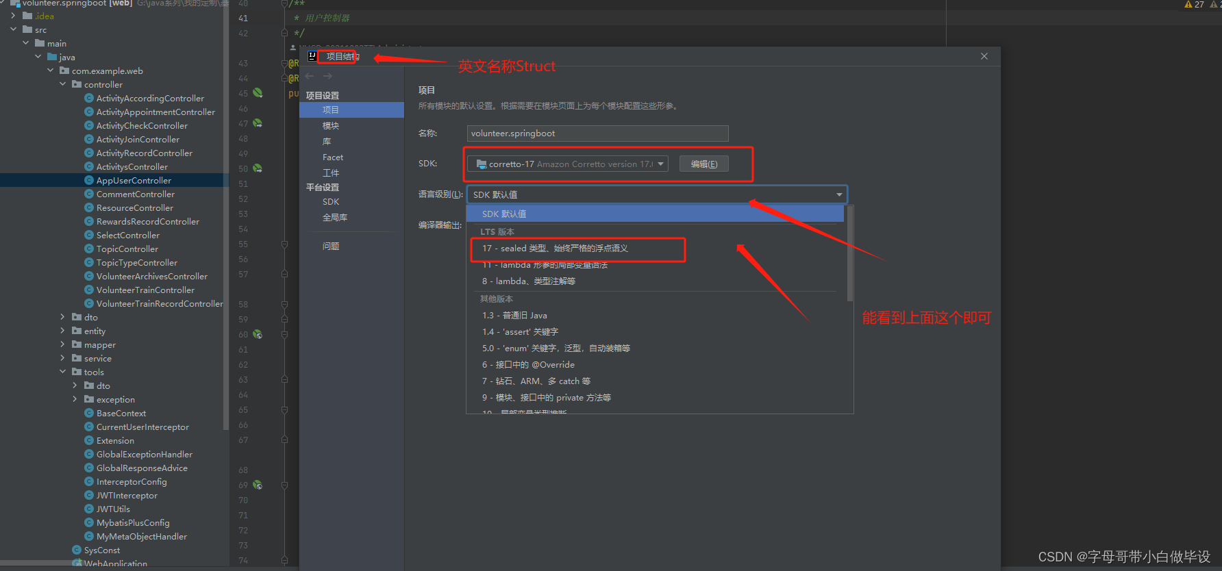Click the language level list scrollbar
The width and height of the screenshot is (1222, 571).
pos(850,253)
